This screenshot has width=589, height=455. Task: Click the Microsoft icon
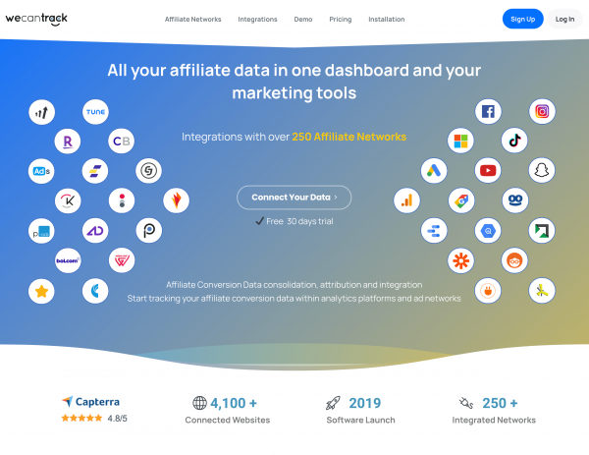pos(461,141)
